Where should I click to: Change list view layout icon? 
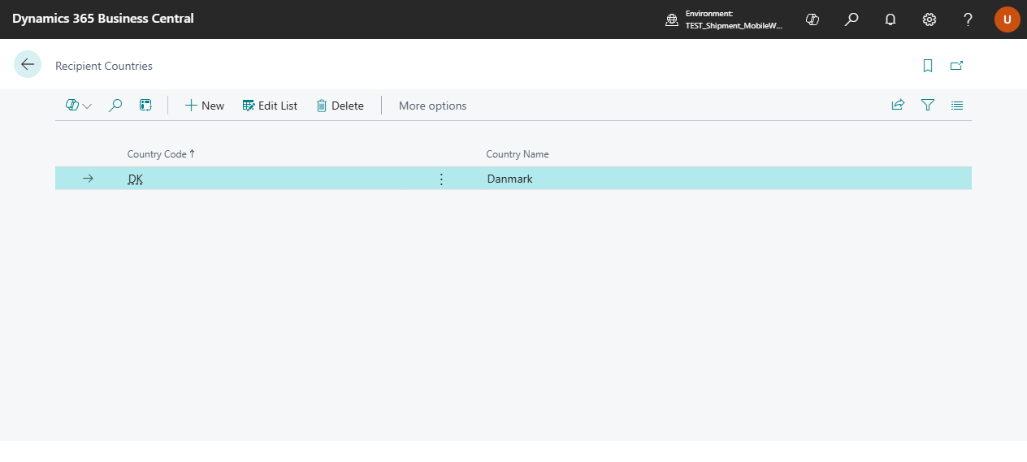[957, 105]
